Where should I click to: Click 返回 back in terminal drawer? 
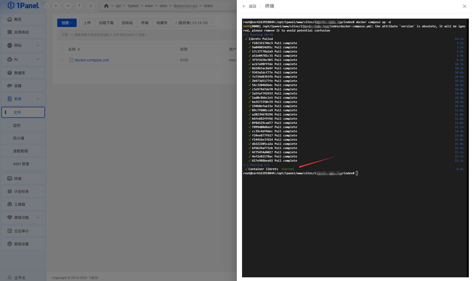pos(249,6)
